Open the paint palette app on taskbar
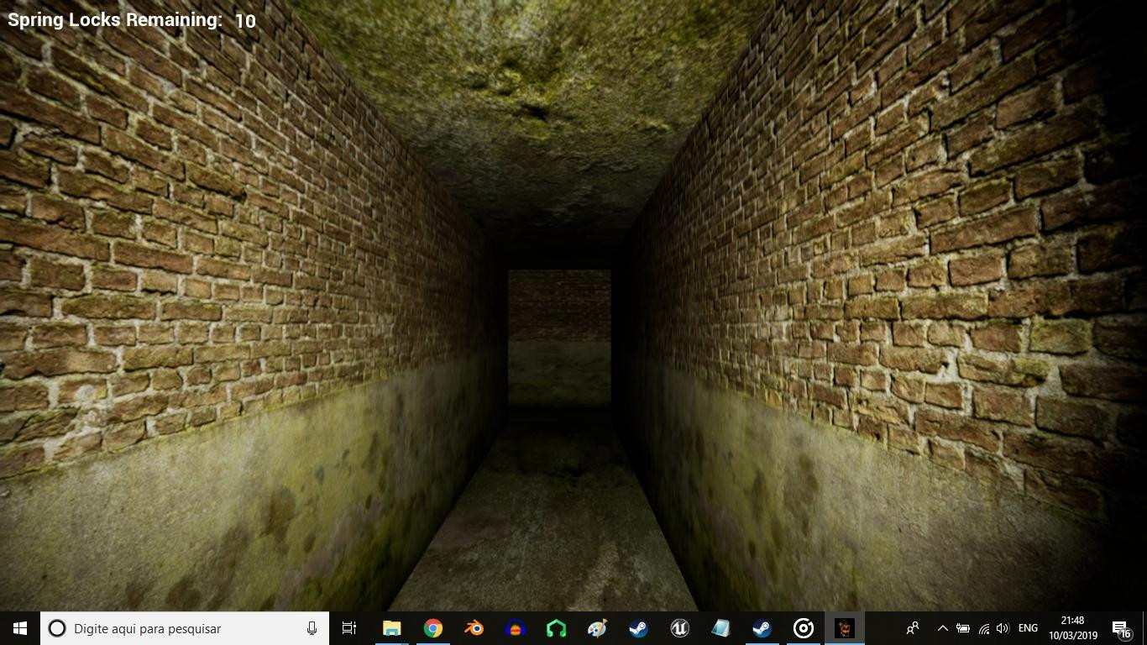Screen dimensions: 1147x645 click(x=597, y=628)
